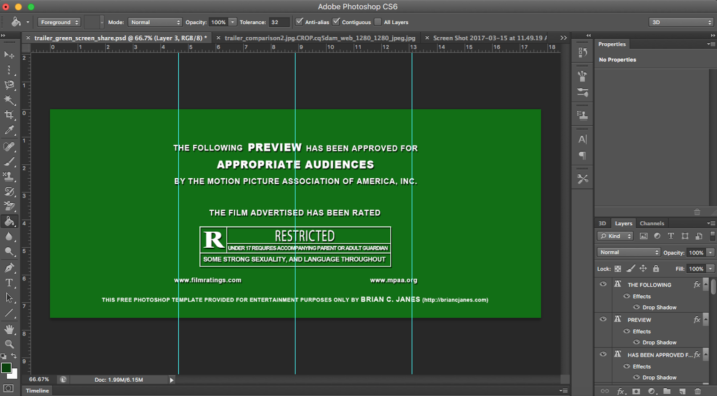Click the foreground color swatch
Screen dimensions: 717x396
point(6,368)
